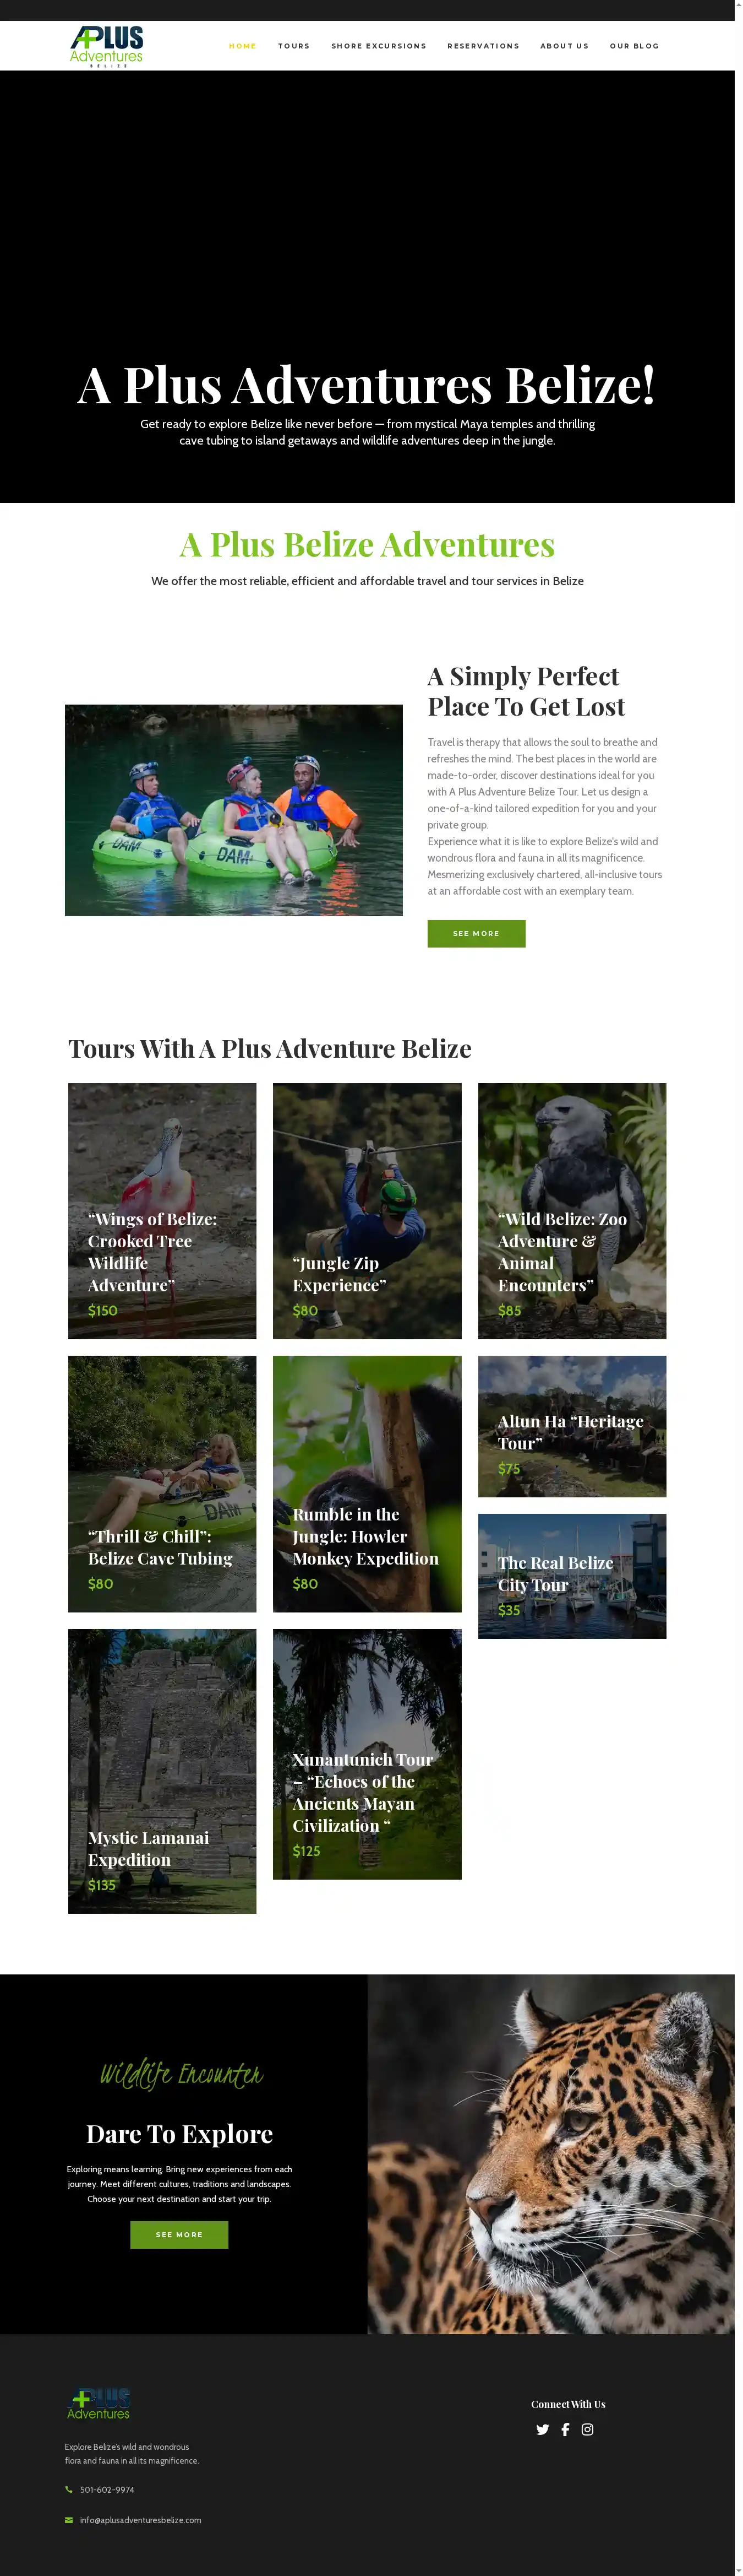This screenshot has height=2576, width=743.
Task: Go to Shore Excursions in navigation
Action: click(379, 46)
